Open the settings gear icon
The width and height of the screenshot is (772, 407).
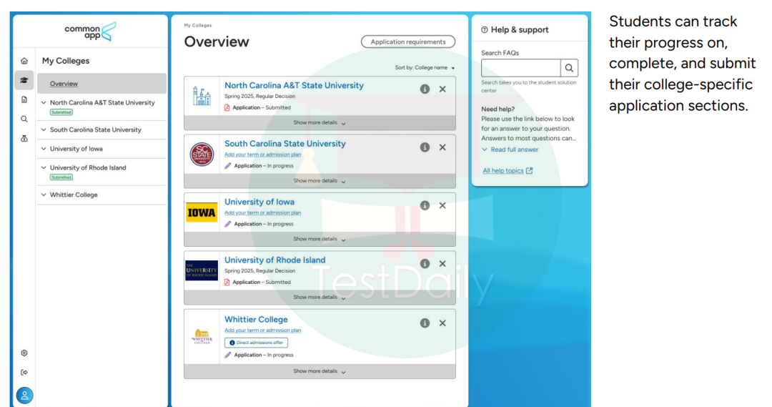tap(24, 353)
